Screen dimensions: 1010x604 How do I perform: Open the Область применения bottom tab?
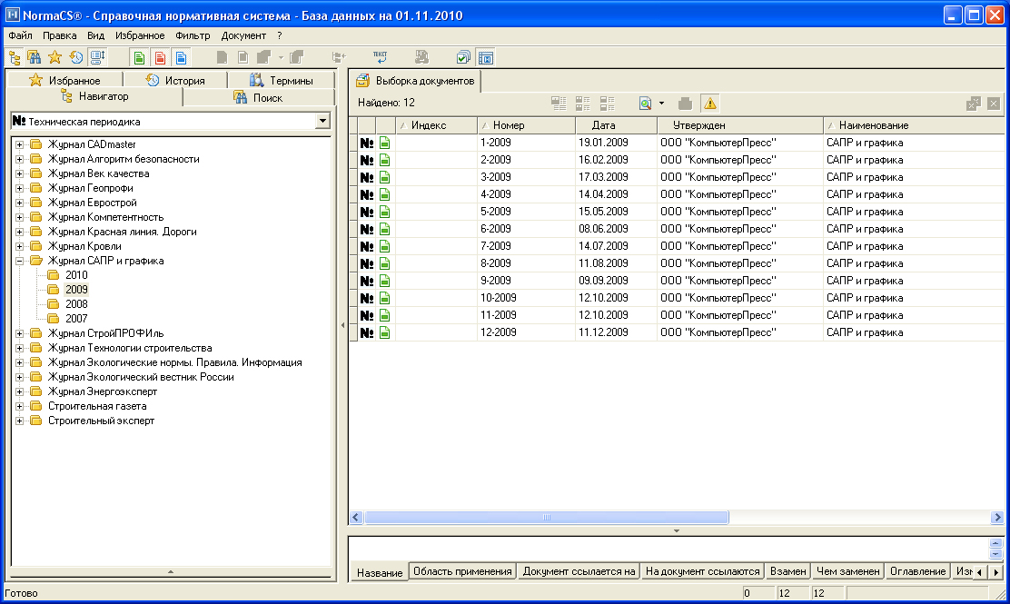point(462,571)
